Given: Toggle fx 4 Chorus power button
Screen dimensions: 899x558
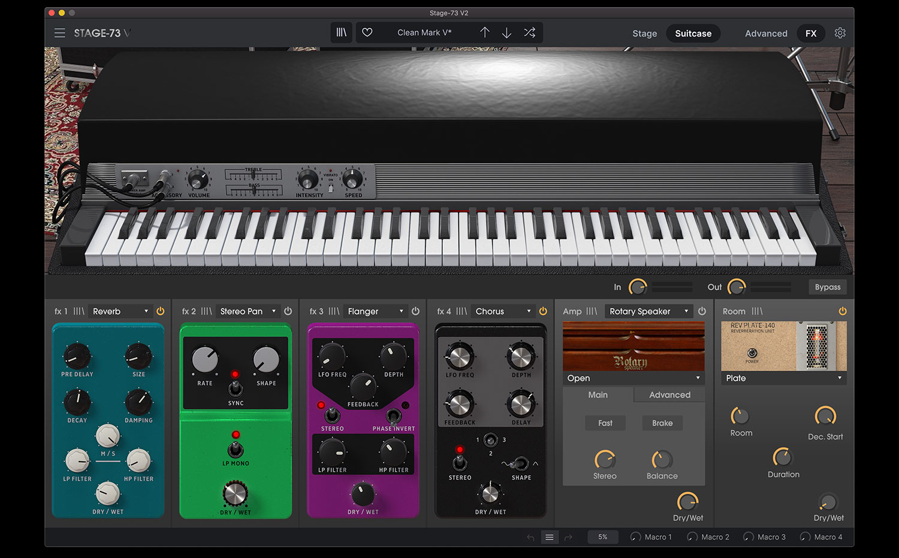Looking at the screenshot, I should (543, 311).
